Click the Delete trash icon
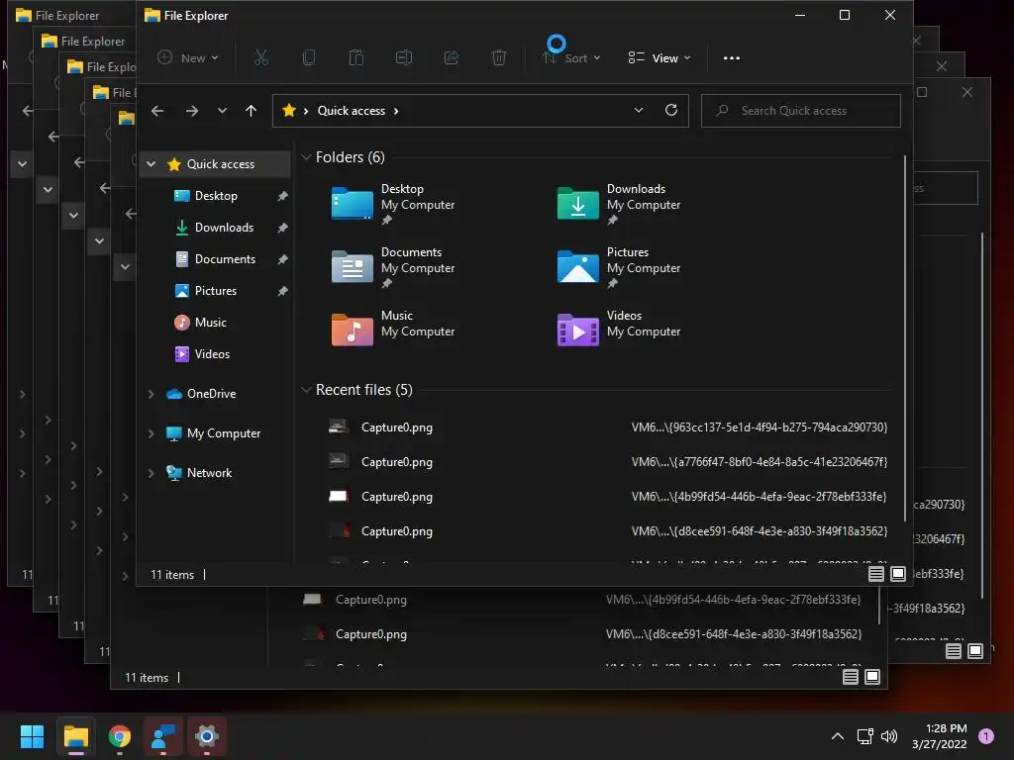This screenshot has height=760, width=1014. pyautogui.click(x=499, y=58)
